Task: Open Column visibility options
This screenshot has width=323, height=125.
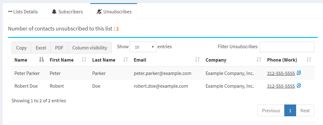Action: (90, 48)
